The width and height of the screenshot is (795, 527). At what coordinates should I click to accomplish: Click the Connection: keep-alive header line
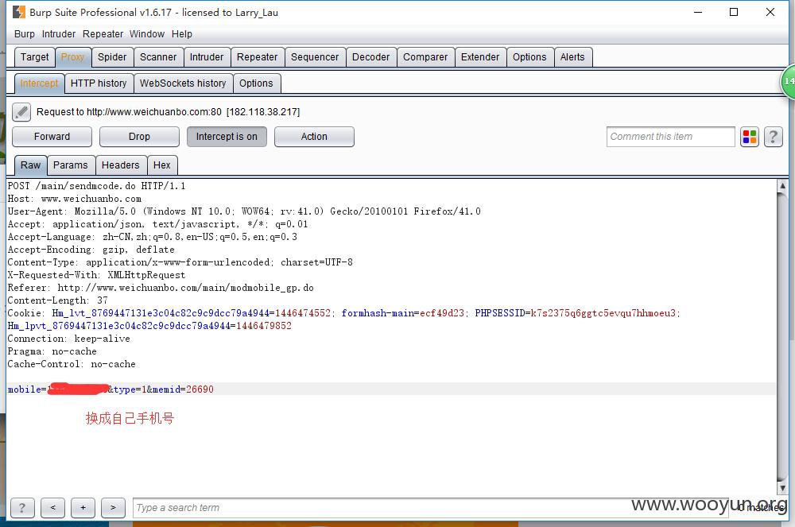point(68,339)
